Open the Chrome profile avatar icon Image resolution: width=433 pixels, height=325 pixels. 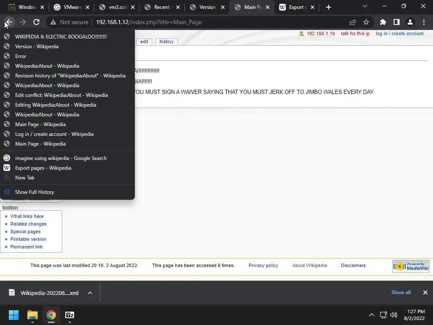pyautogui.click(x=410, y=22)
